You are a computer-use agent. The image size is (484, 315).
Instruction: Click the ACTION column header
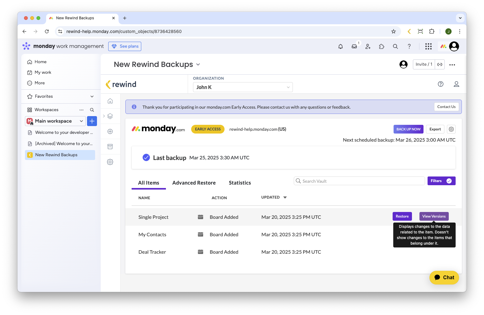coord(219,198)
